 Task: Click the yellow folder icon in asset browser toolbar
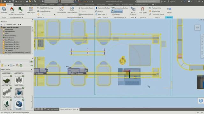pyautogui.click(x=2, y=66)
